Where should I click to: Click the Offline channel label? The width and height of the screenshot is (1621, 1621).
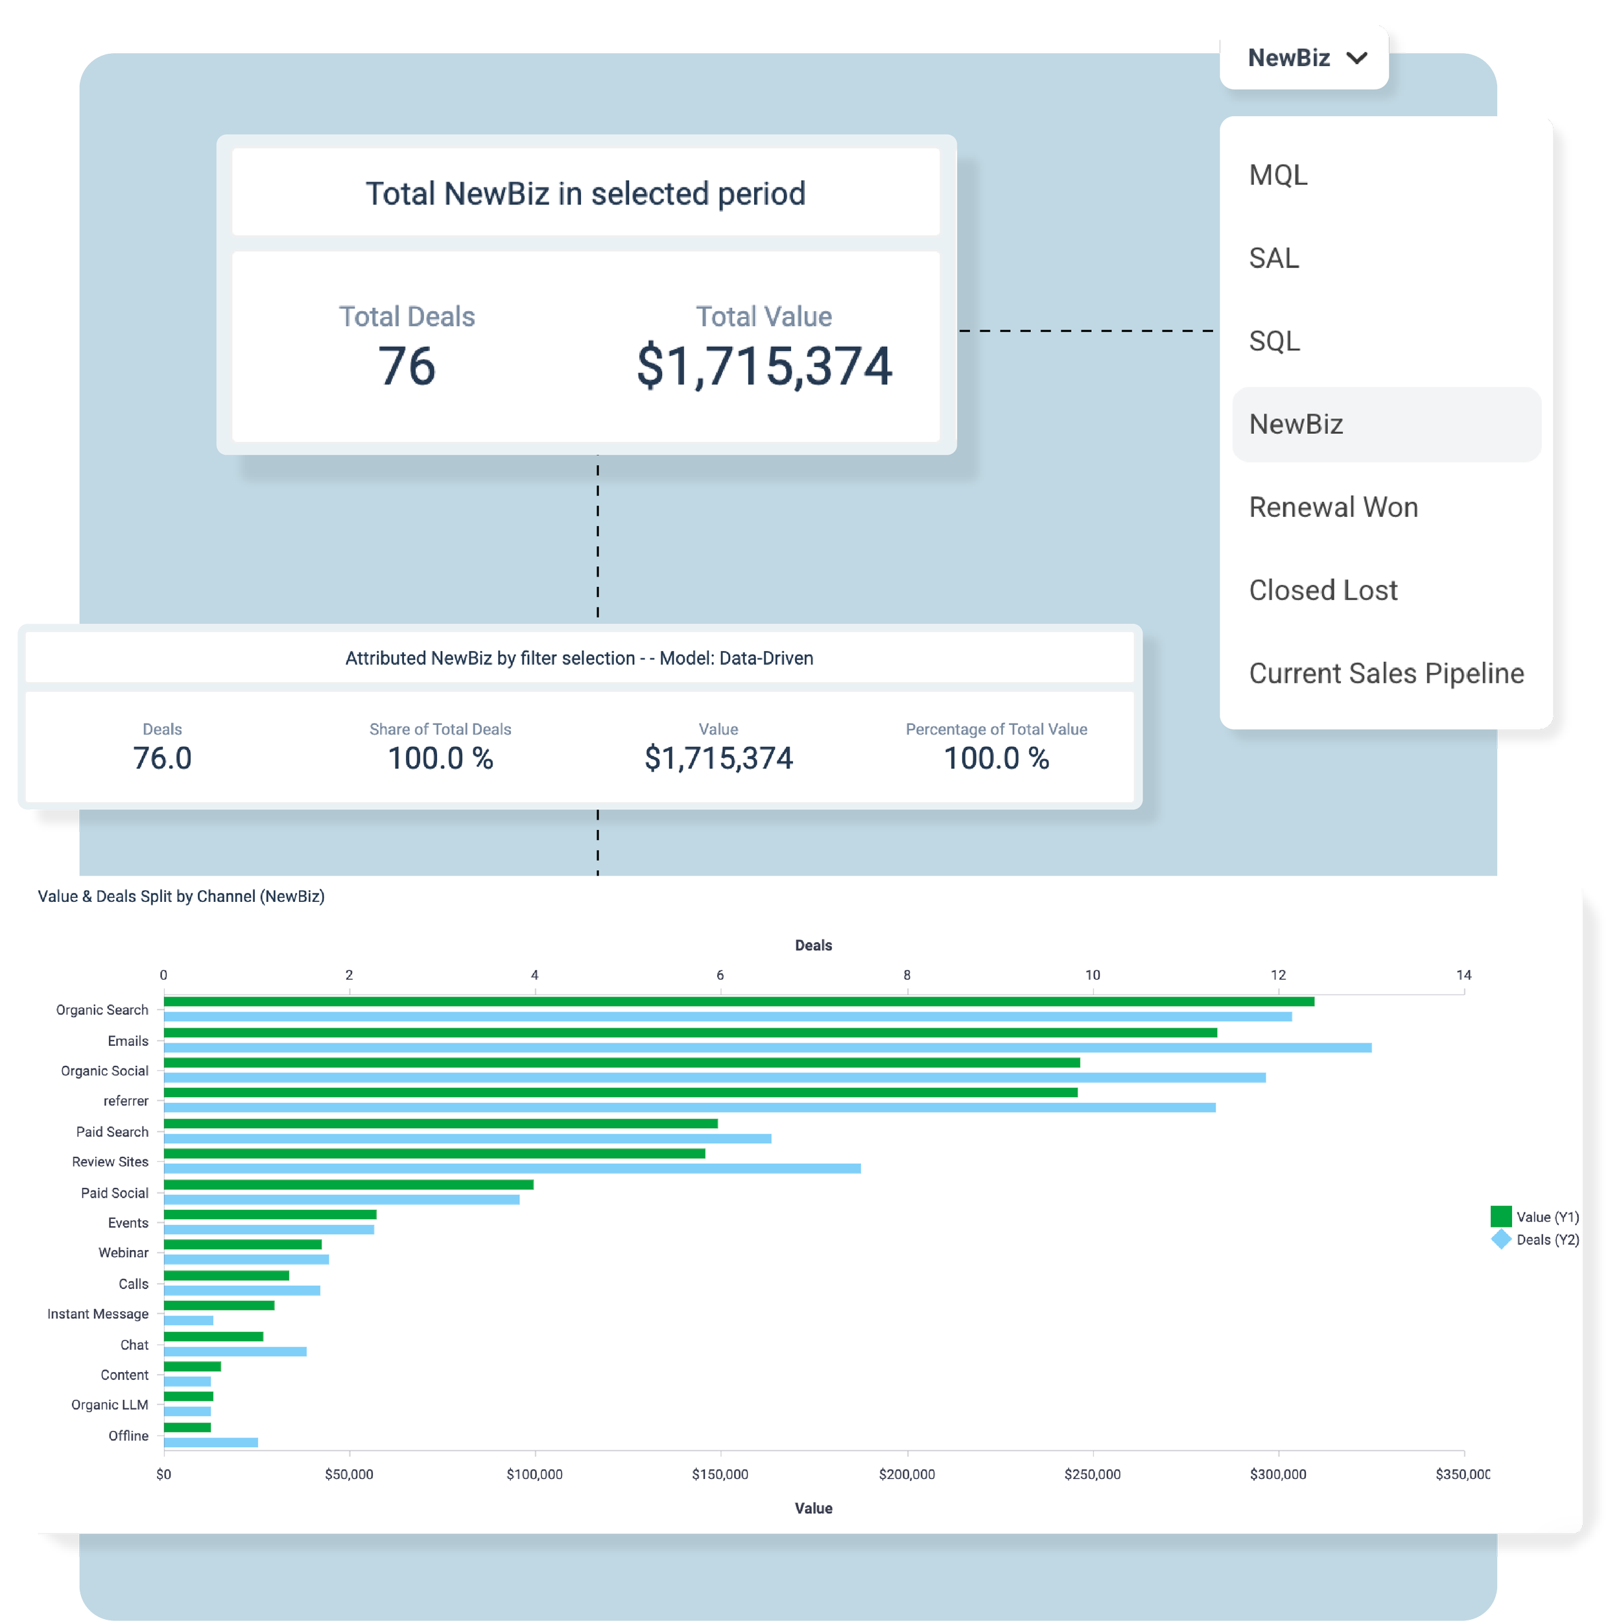click(x=128, y=1436)
